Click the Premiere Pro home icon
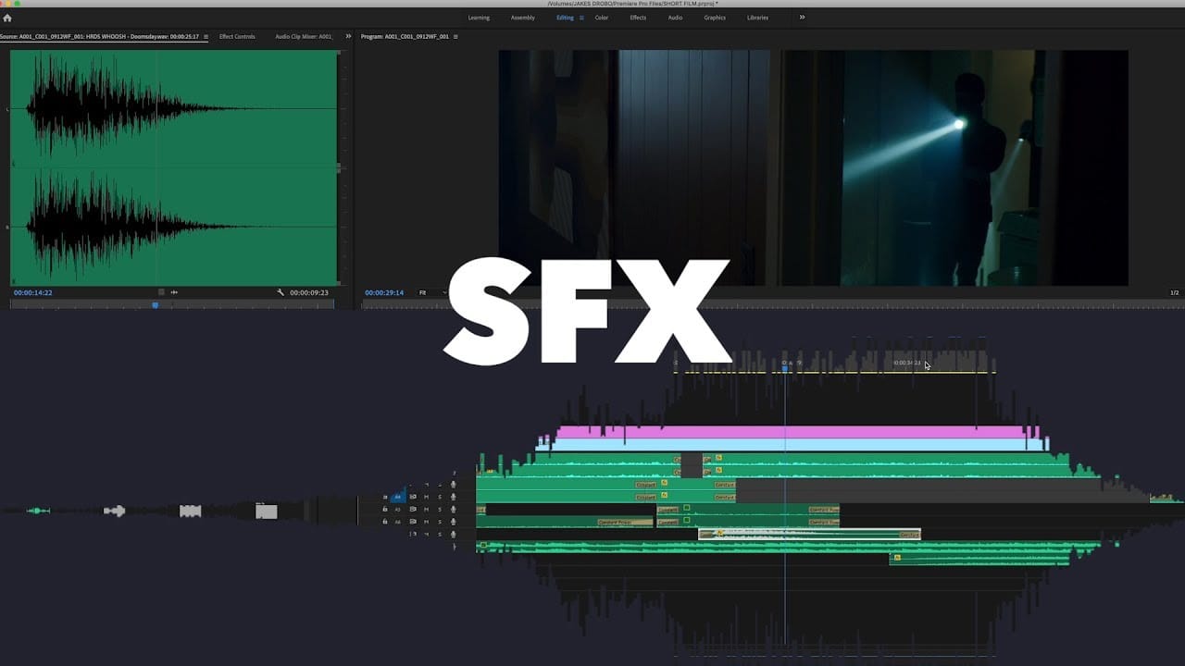 (x=7, y=17)
